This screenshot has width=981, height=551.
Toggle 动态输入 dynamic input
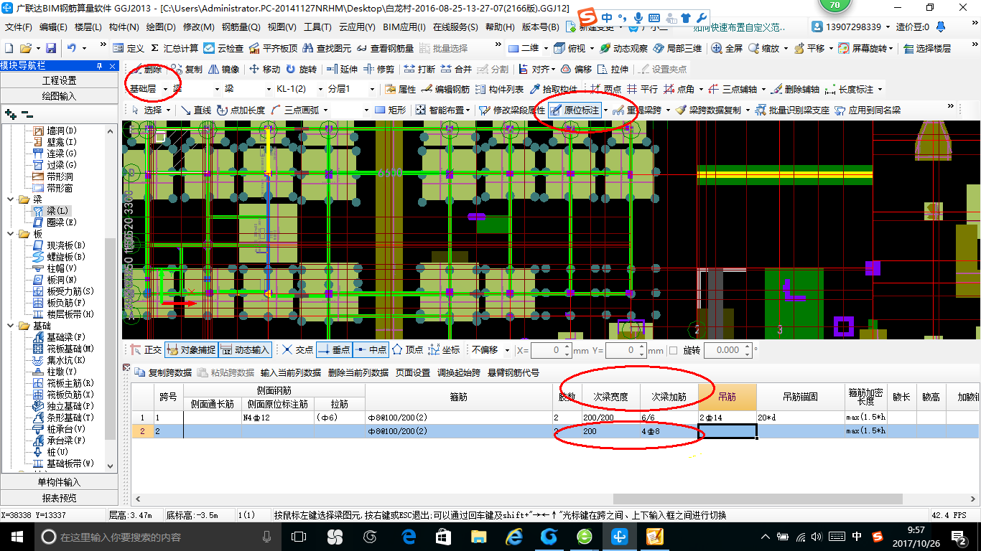coord(245,349)
